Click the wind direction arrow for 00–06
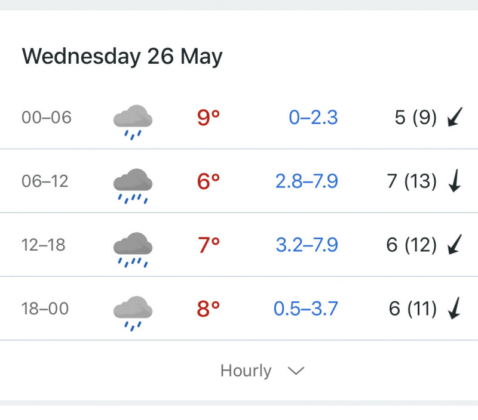The image size is (478, 420). pyautogui.click(x=455, y=117)
